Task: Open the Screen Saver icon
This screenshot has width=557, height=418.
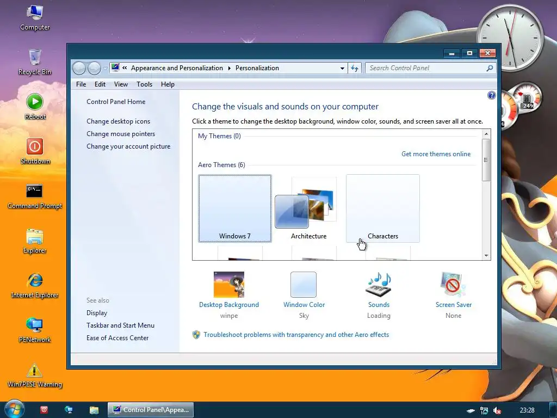Action: tap(453, 284)
